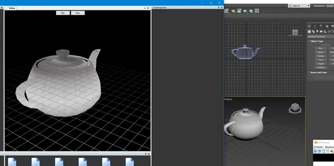
Task: Open Render Setup teapot icon in 3ds Max toolbar
Action: tap(233, 11)
